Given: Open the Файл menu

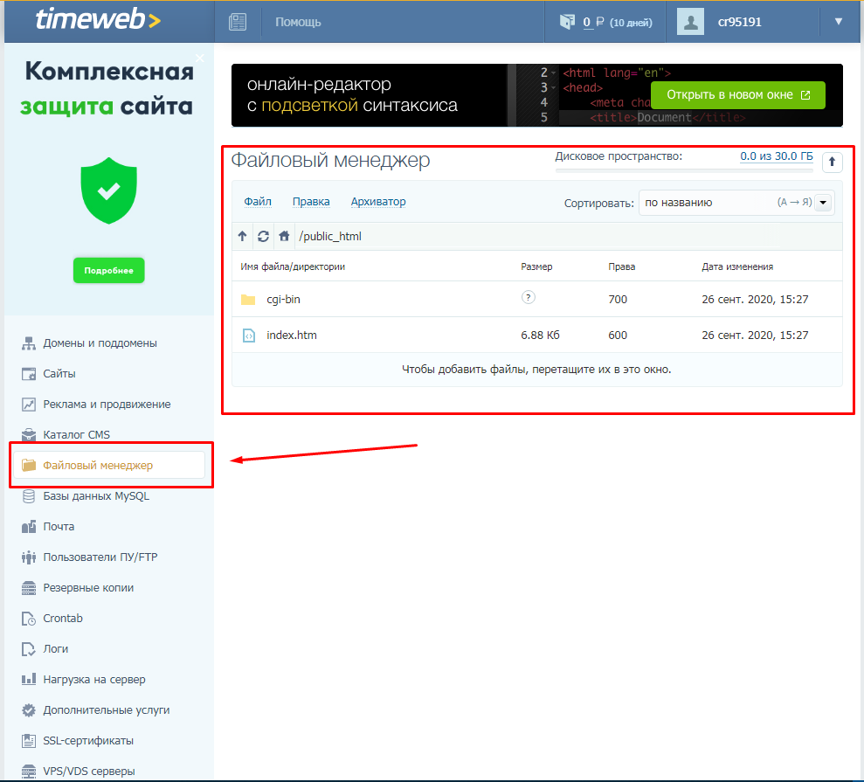Looking at the screenshot, I should click(258, 202).
